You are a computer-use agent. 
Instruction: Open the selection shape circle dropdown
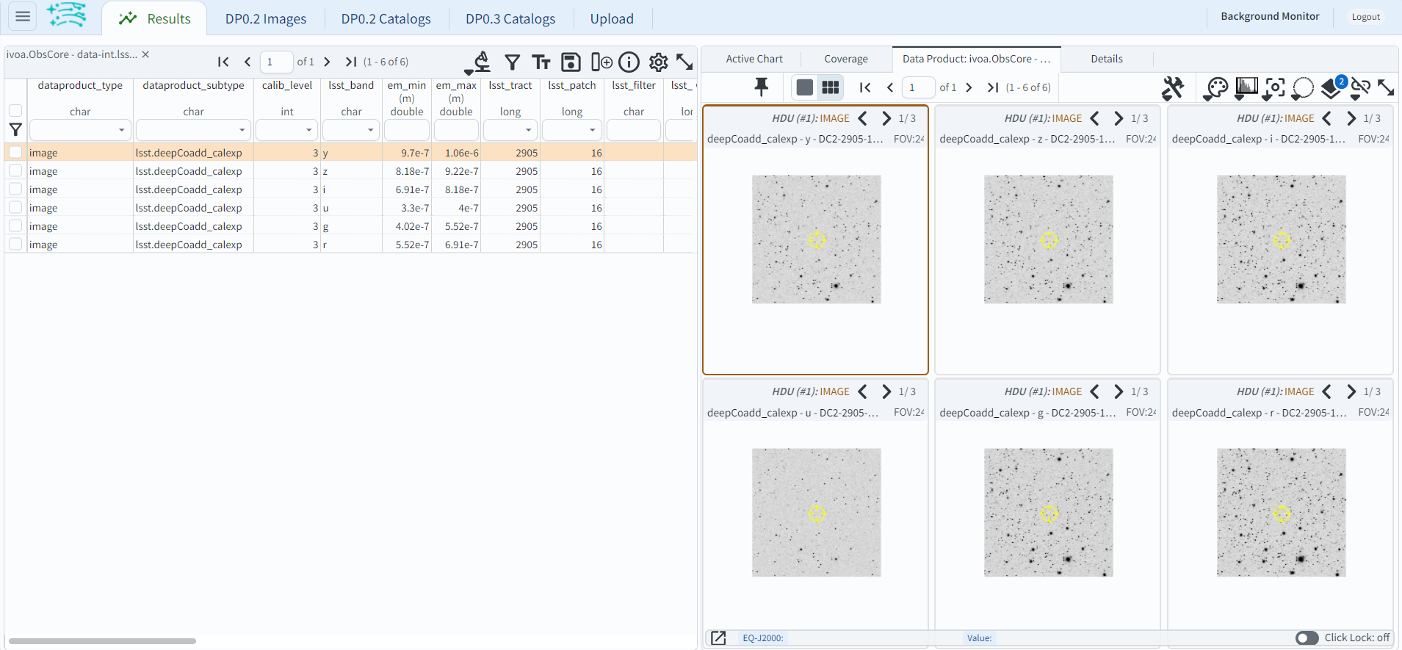[1302, 88]
